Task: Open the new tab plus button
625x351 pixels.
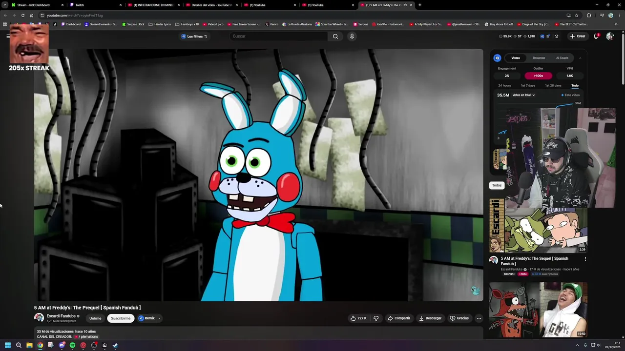Action: point(420,5)
